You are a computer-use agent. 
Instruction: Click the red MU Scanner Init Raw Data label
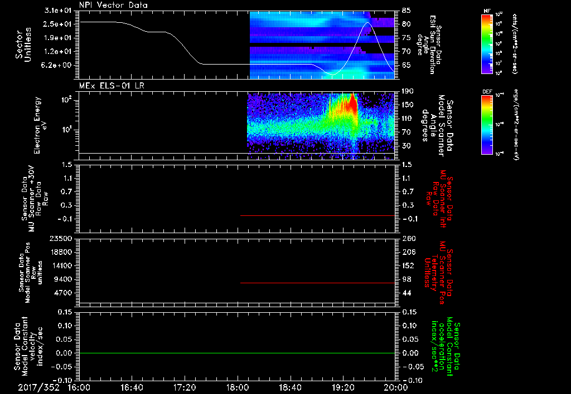tap(439, 199)
